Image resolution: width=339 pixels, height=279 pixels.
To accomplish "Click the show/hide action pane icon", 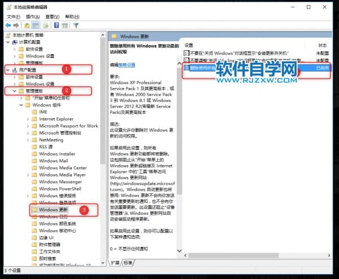I will (66, 25).
